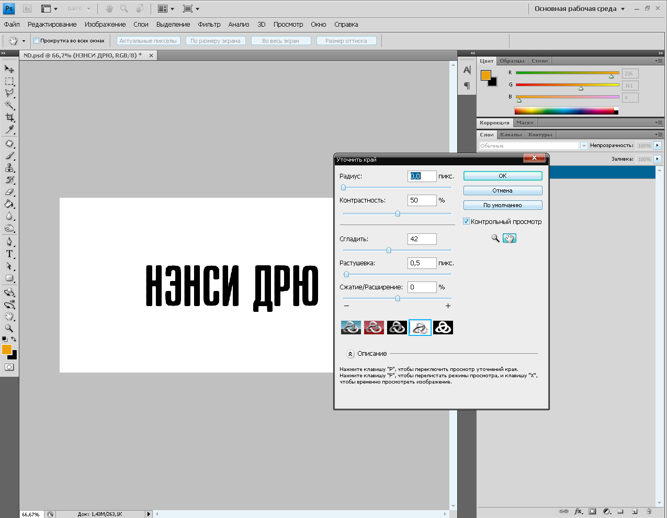The image size is (667, 518).
Task: Switch to the Каналы tab
Action: coord(511,135)
